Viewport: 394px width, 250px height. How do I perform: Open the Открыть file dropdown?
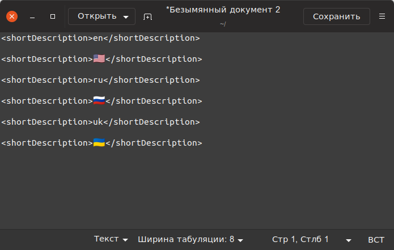[x=102, y=16]
